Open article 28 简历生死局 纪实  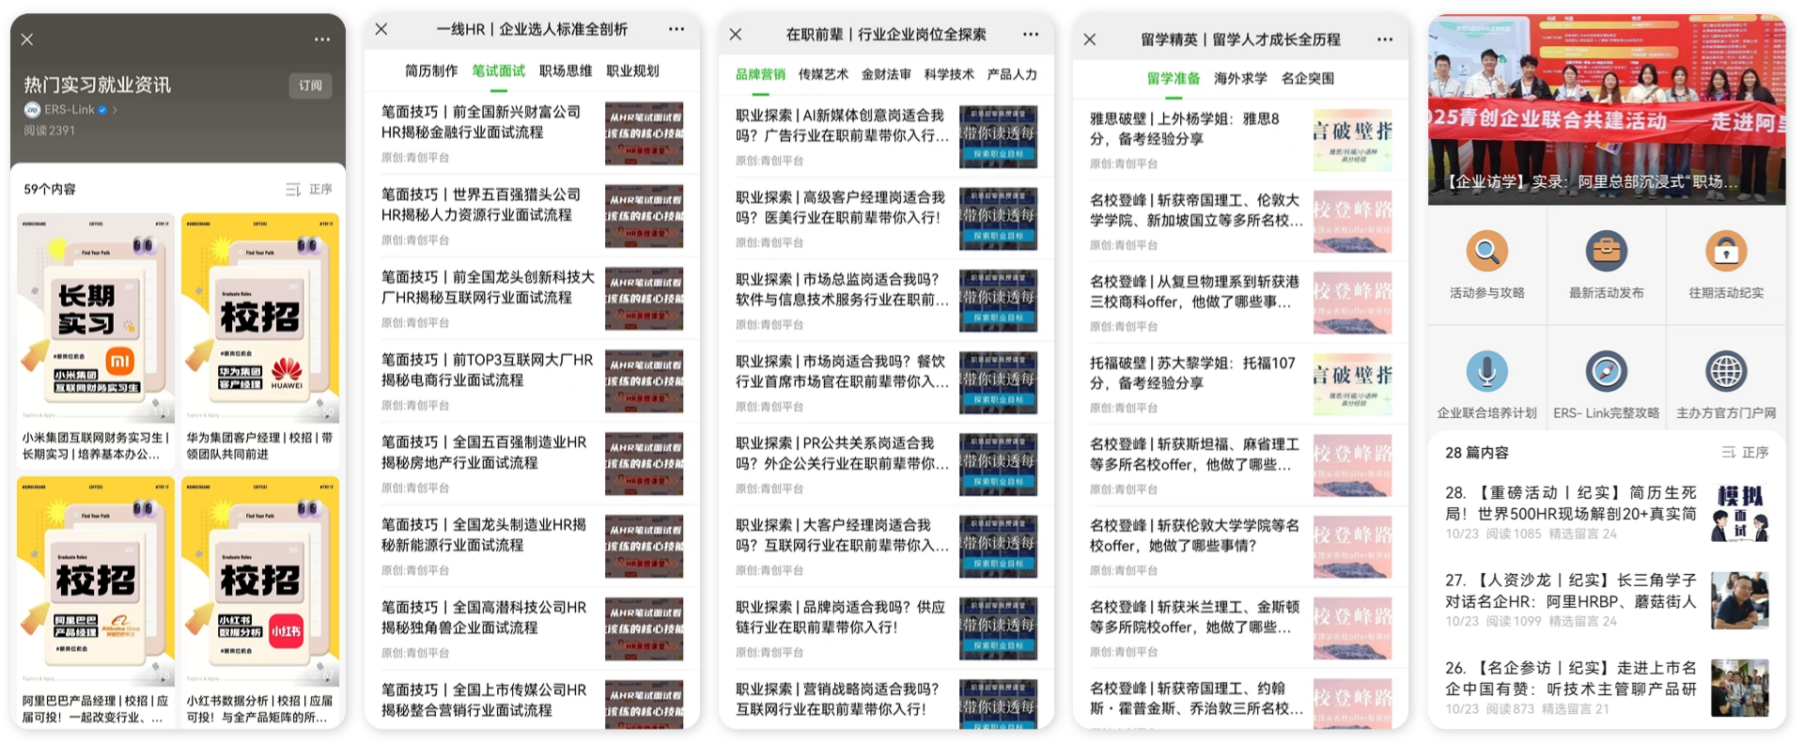[1570, 504]
